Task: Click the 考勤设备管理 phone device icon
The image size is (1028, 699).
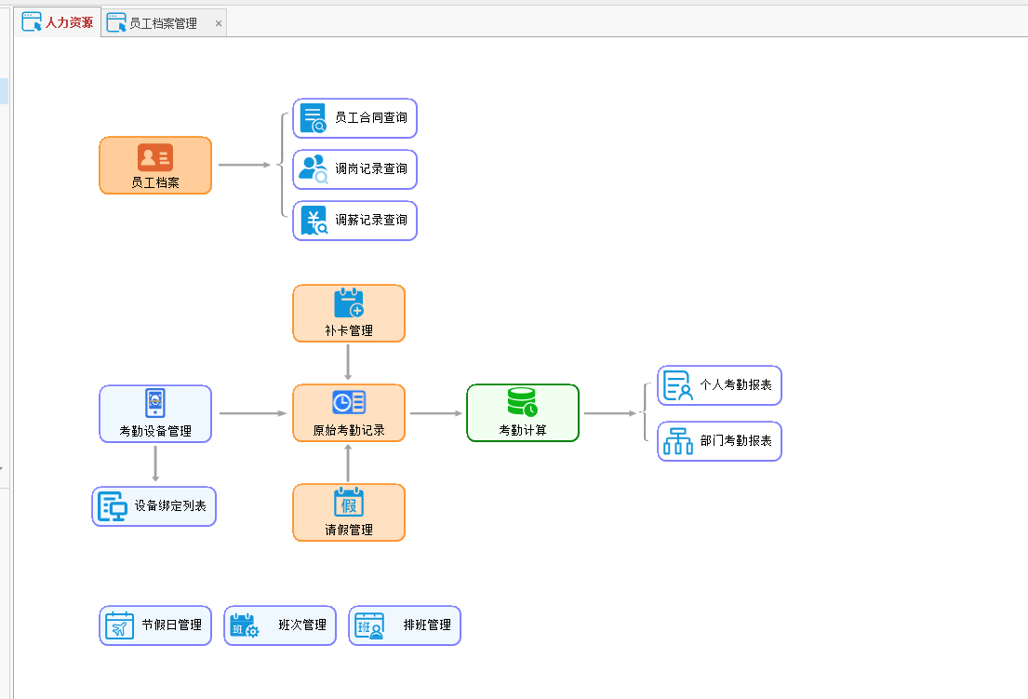Action: [155, 403]
